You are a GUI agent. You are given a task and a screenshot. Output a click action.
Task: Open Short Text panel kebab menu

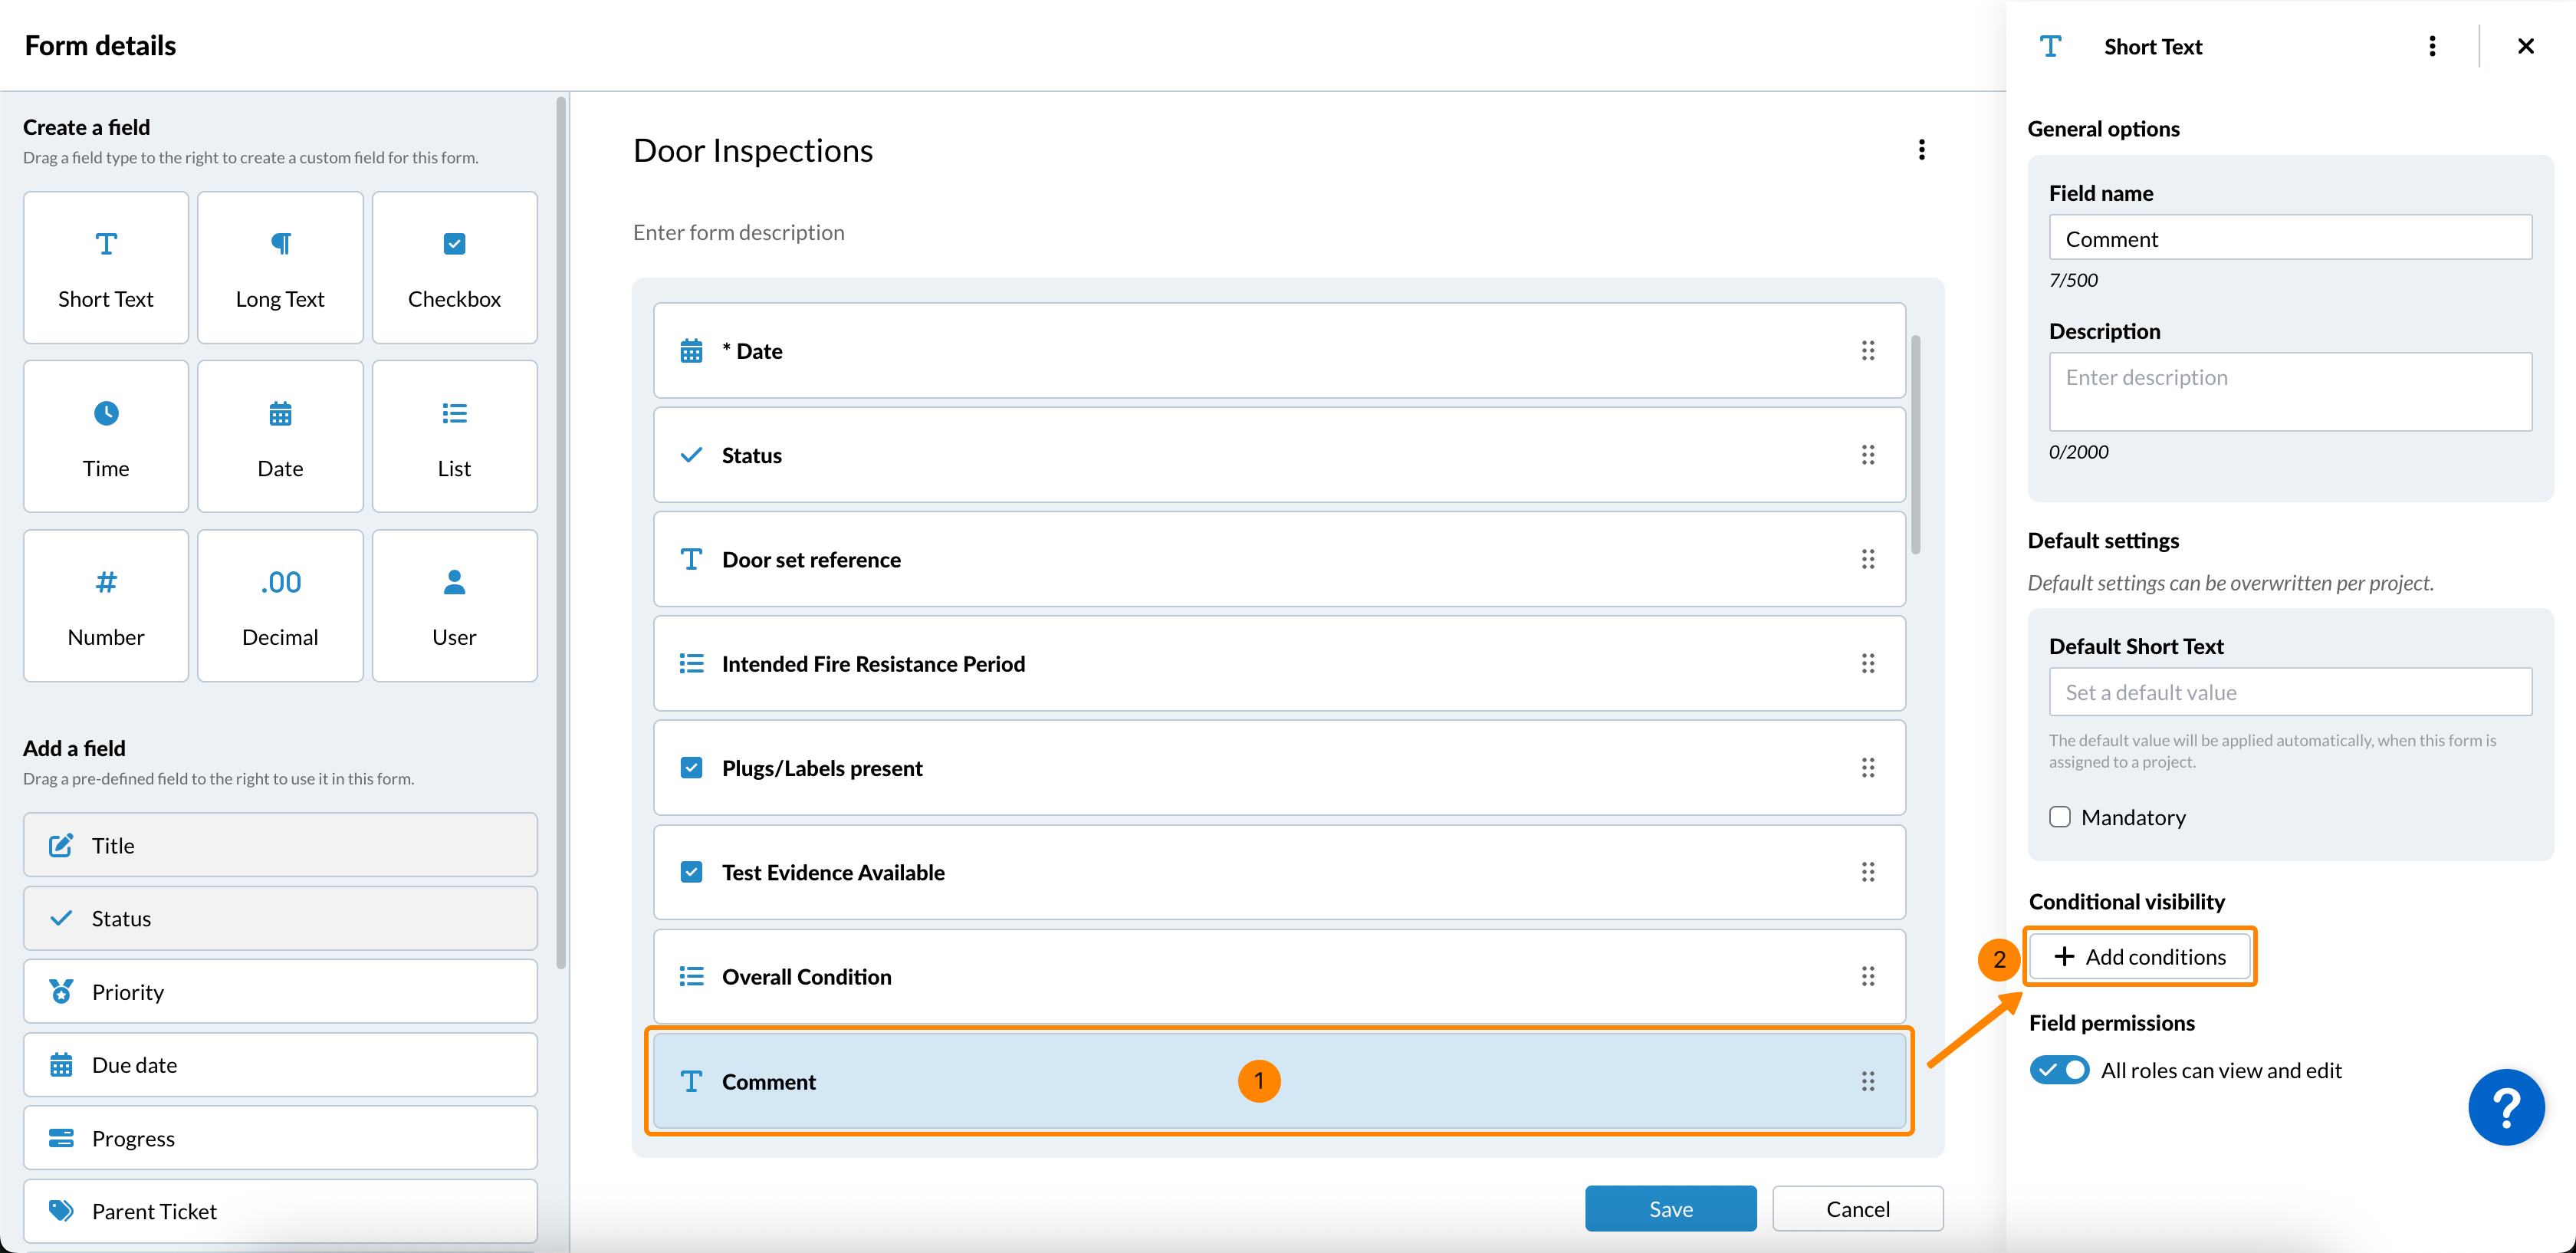coord(2432,47)
